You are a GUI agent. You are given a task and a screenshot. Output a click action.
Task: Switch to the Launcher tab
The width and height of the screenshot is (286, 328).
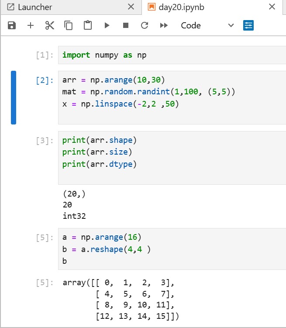coord(71,7)
